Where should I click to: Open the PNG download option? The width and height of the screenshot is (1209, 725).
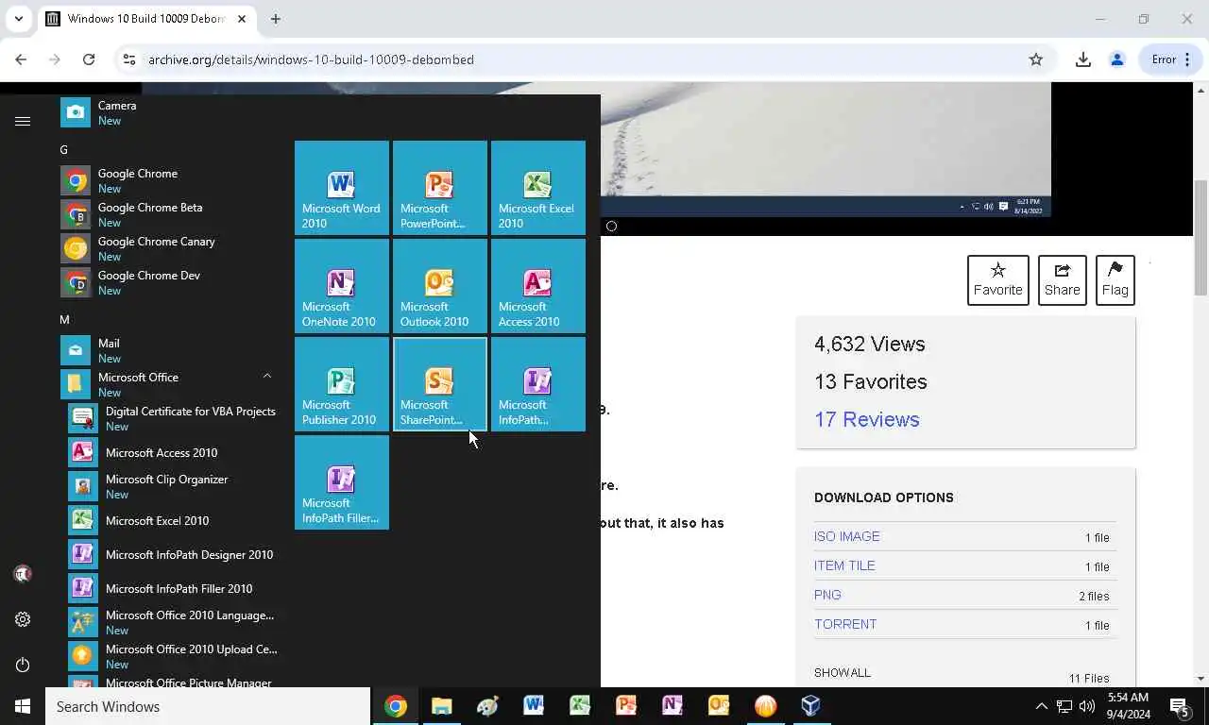point(827,595)
